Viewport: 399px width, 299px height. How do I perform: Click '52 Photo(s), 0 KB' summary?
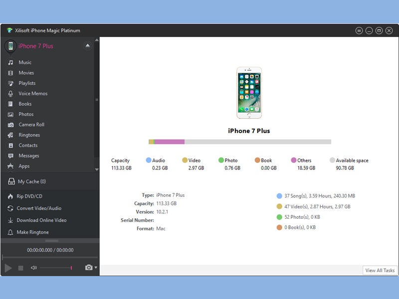(x=302, y=217)
